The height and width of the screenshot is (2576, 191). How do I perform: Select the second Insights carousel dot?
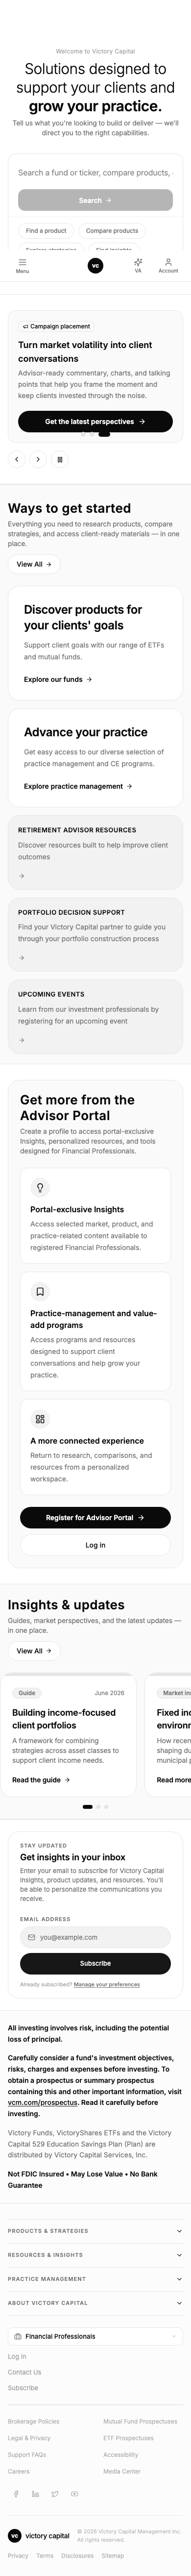pos(97,1806)
